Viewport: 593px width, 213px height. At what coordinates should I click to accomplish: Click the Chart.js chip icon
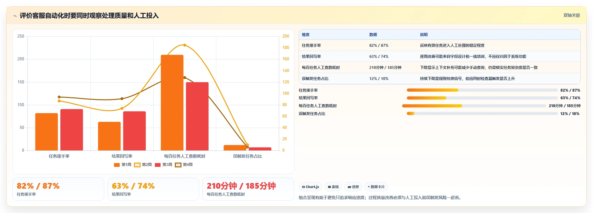tap(303, 187)
